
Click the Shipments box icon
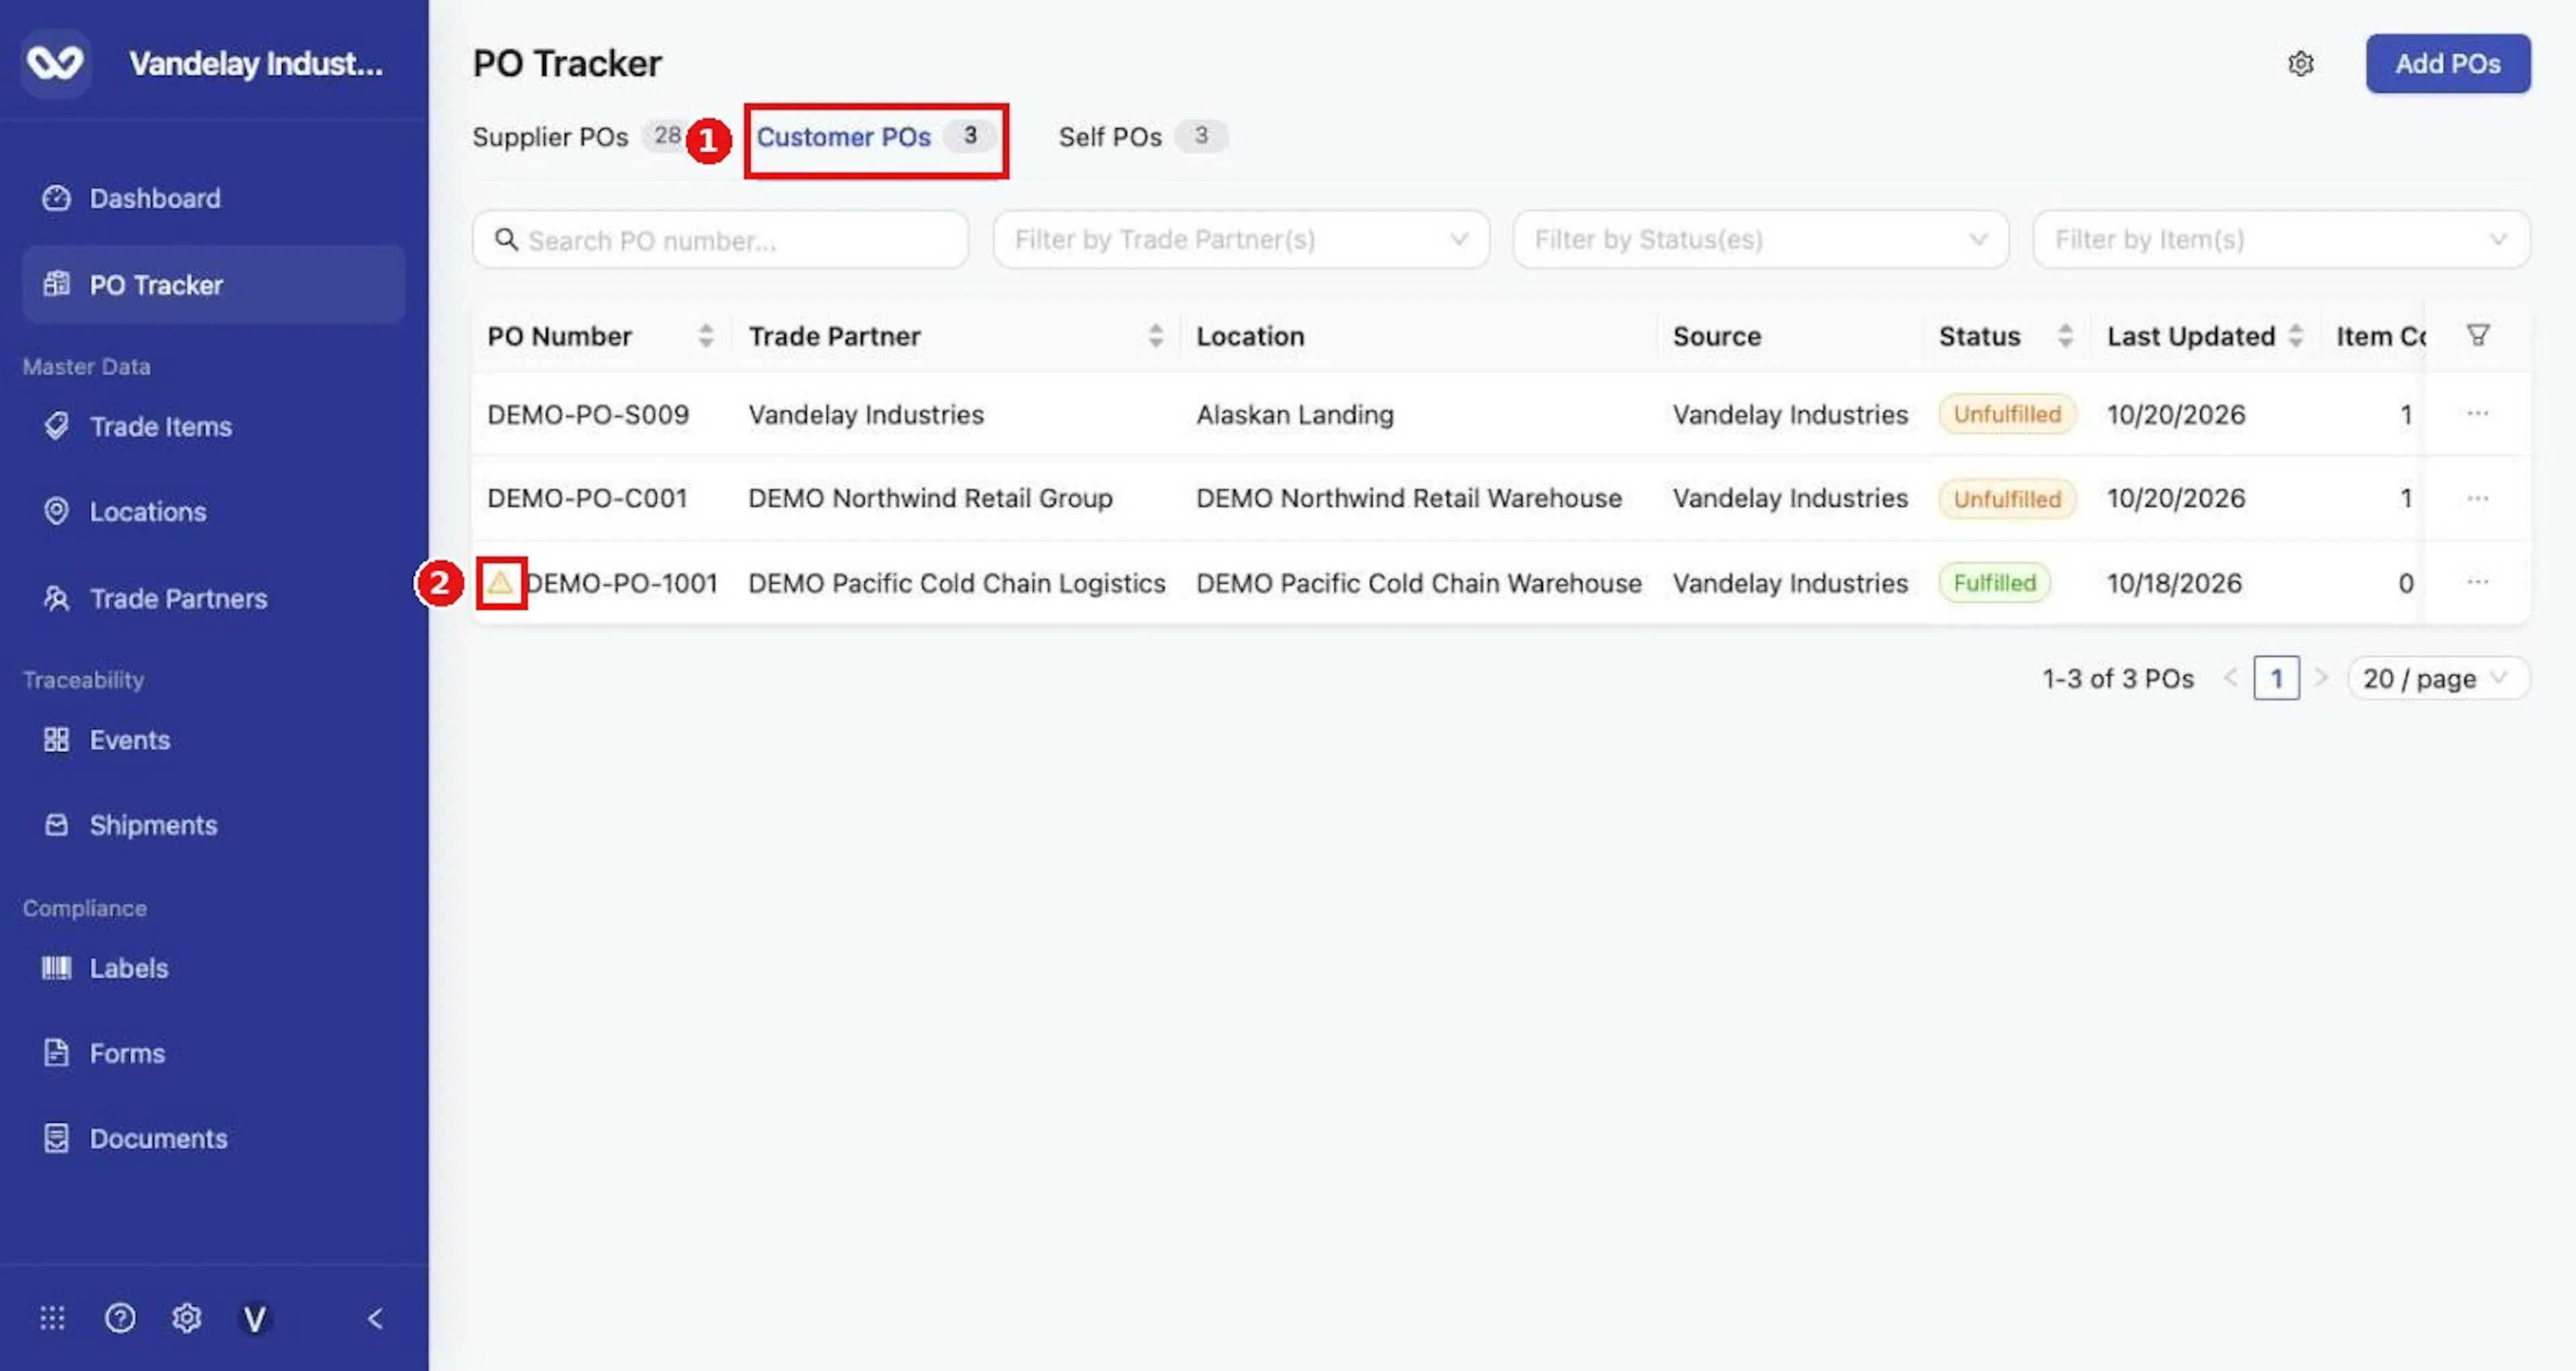(56, 825)
